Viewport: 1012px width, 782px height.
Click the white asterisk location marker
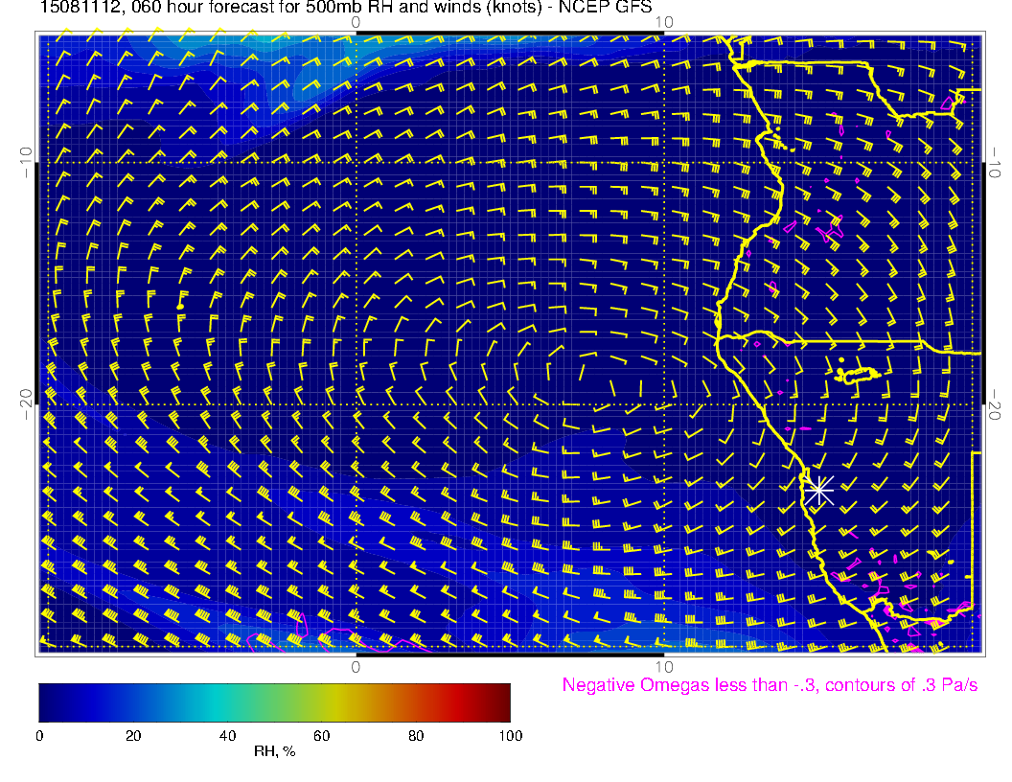click(818, 491)
